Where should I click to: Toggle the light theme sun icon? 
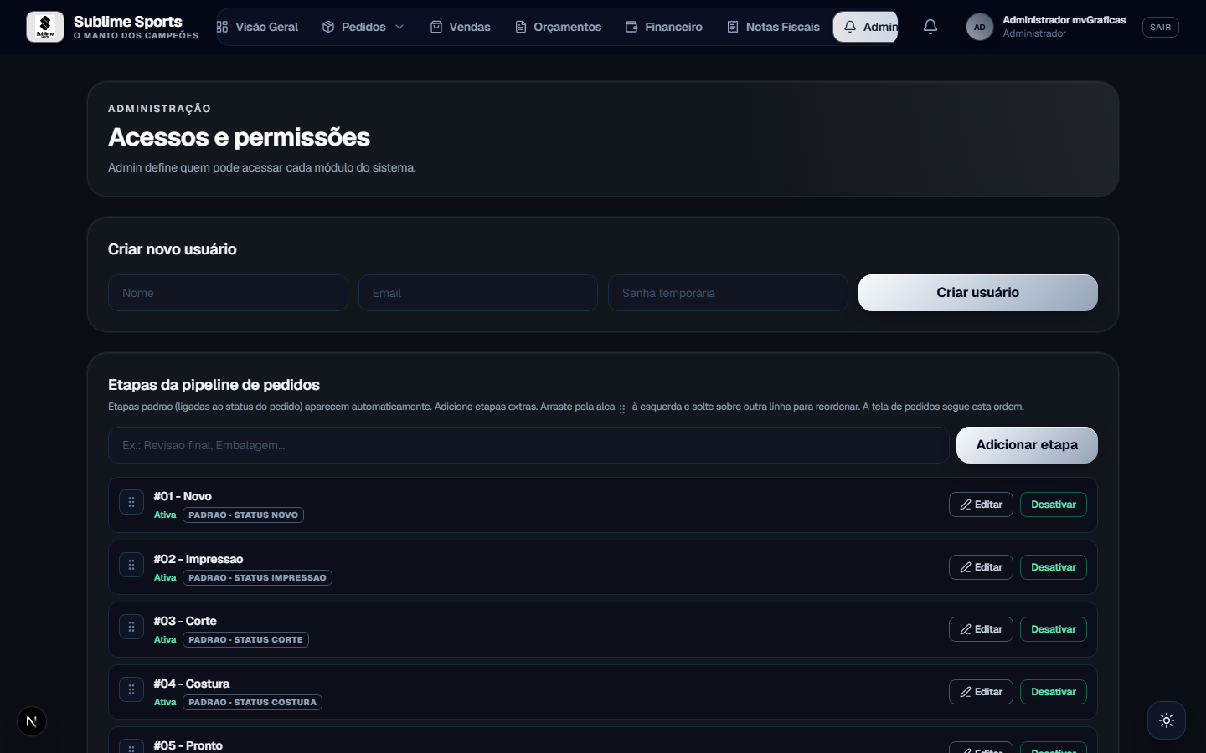coord(1167,720)
